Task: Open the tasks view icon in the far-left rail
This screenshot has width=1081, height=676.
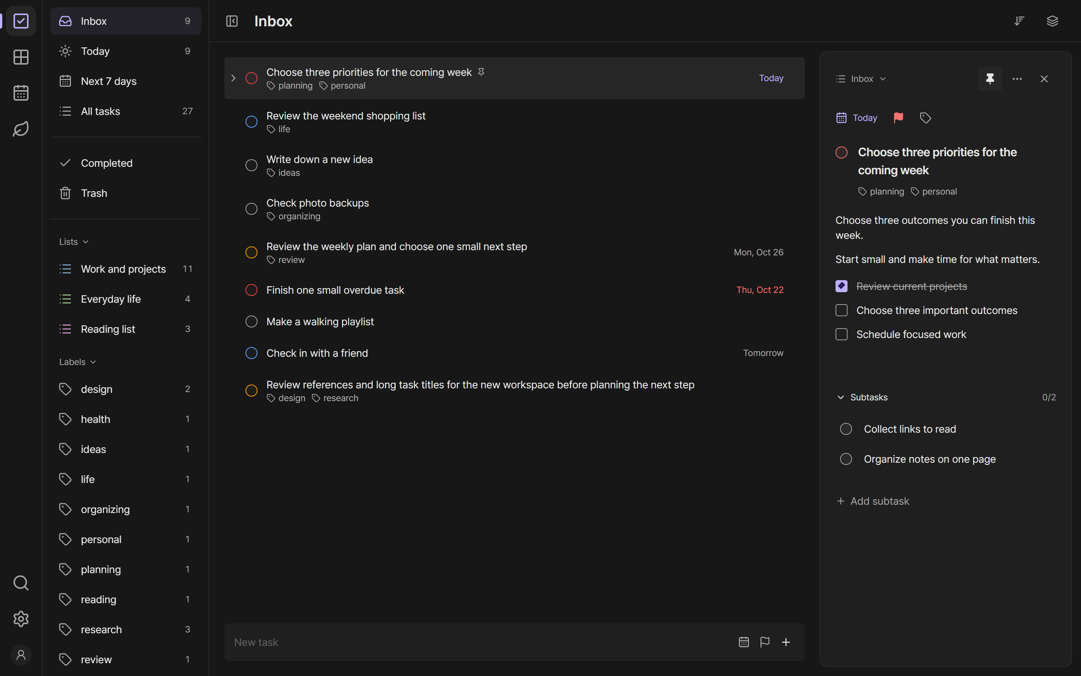Action: click(x=21, y=21)
